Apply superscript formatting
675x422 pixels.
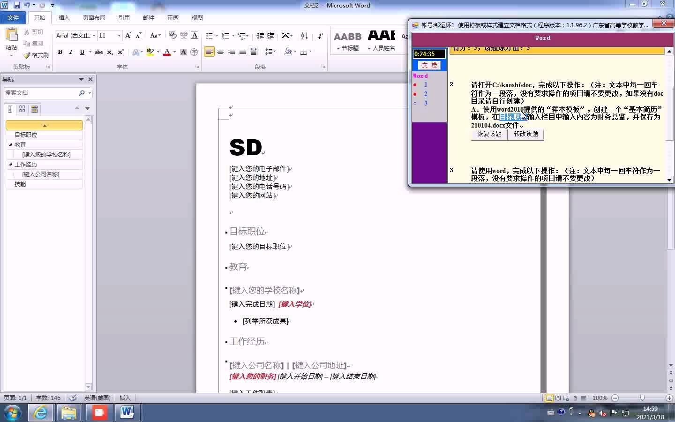(120, 52)
